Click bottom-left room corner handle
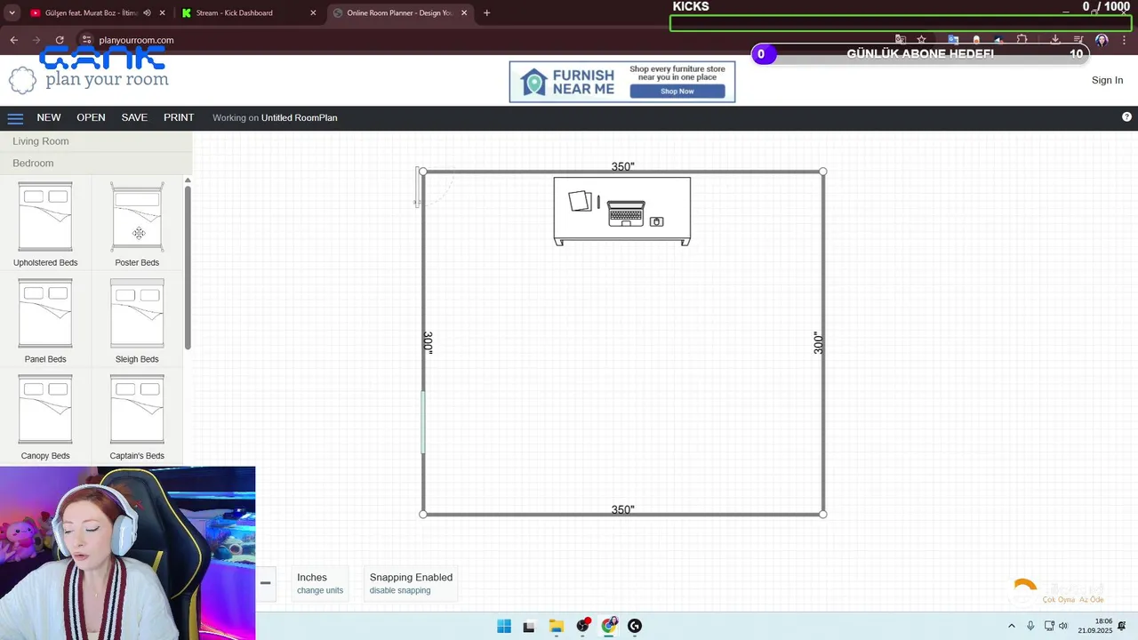The width and height of the screenshot is (1138, 640). [x=423, y=514]
